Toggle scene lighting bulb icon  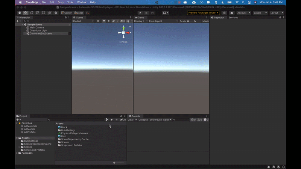pyautogui.click(x=104, y=21)
